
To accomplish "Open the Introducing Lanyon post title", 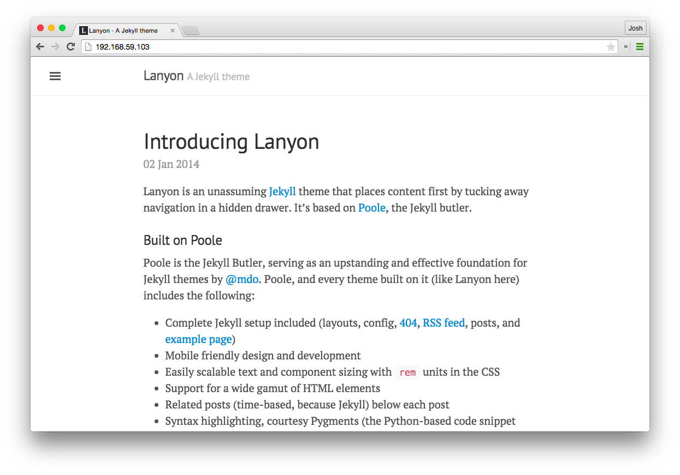I will 231,142.
